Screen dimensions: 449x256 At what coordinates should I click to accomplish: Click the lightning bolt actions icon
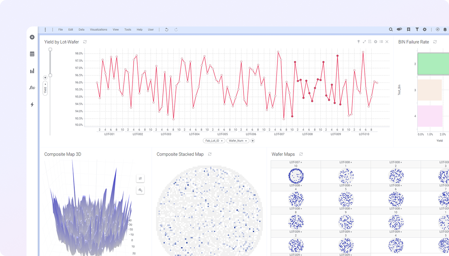[32, 104]
